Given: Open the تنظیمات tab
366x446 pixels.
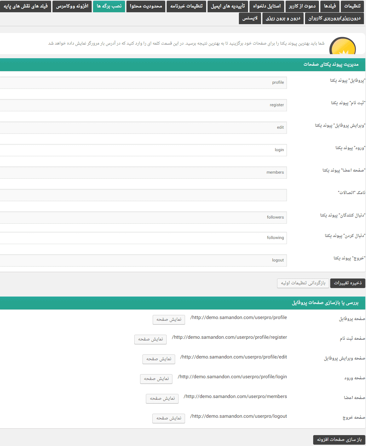Looking at the screenshot, I should [352, 6].
